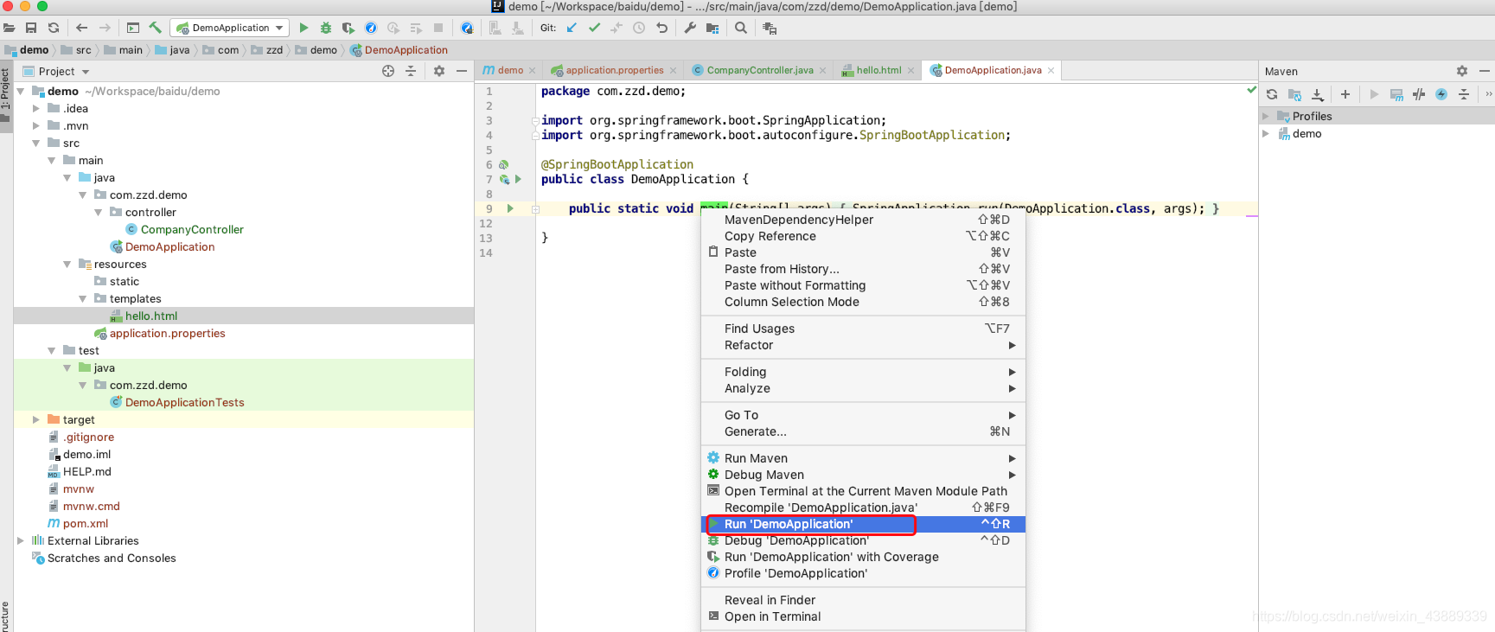Click the Back navigation arrow
1495x632 pixels.
click(82, 28)
